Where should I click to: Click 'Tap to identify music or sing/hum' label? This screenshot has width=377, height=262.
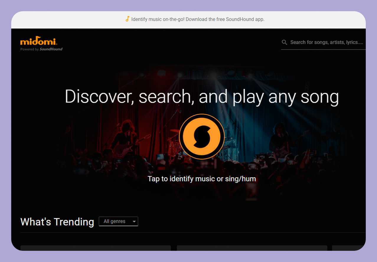coord(202,179)
